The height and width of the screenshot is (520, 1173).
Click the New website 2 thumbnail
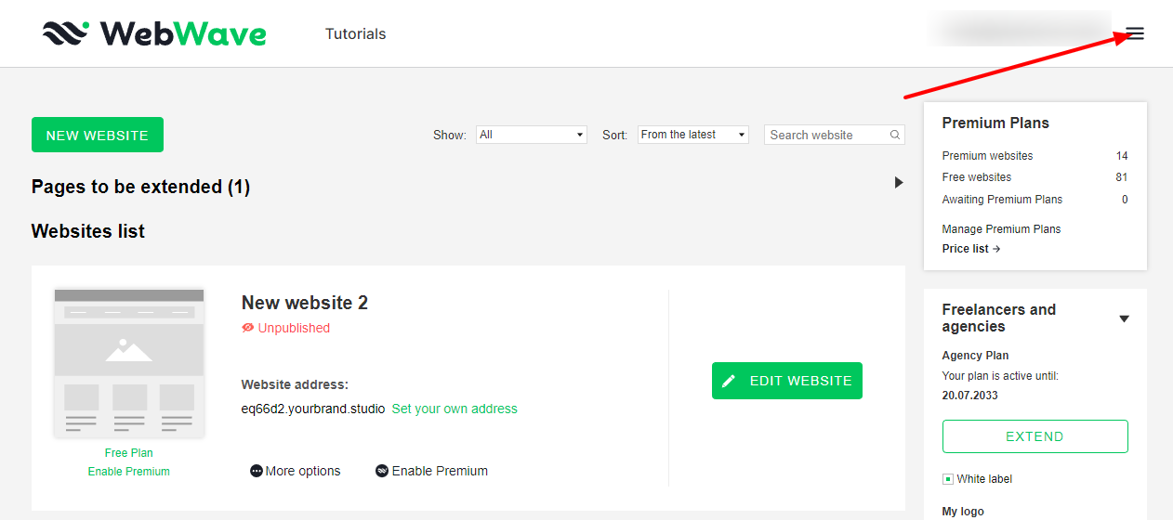click(x=128, y=362)
